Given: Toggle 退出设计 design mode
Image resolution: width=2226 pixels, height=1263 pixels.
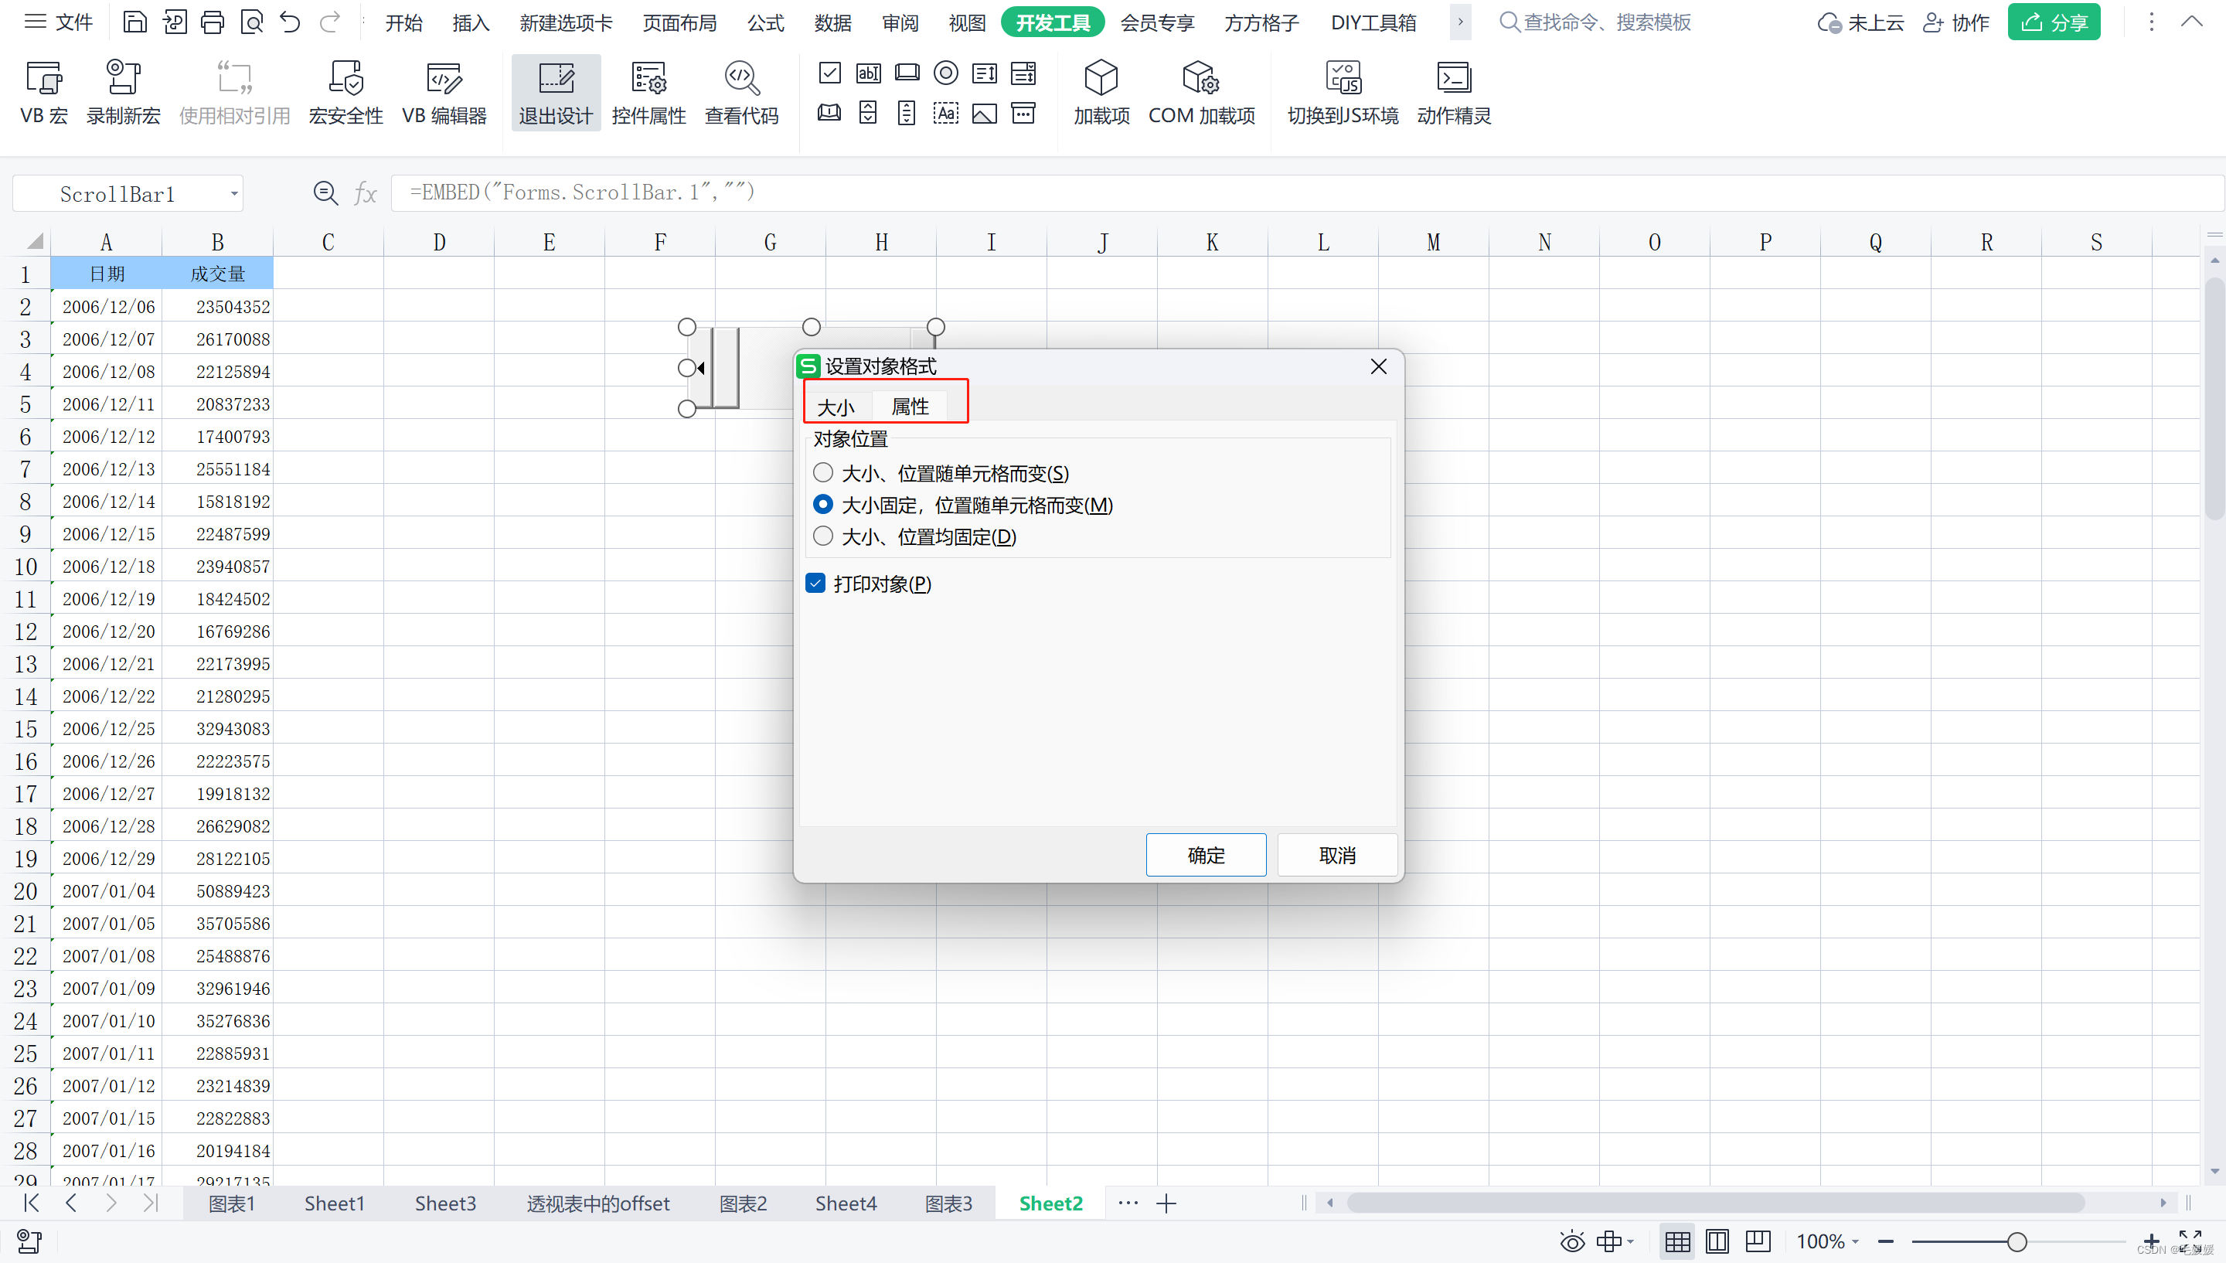Looking at the screenshot, I should pos(556,93).
